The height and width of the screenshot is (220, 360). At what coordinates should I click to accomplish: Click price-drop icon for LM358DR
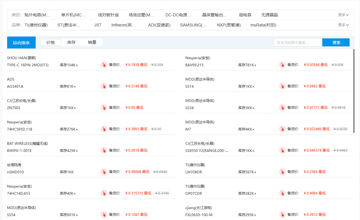pos(282,172)
